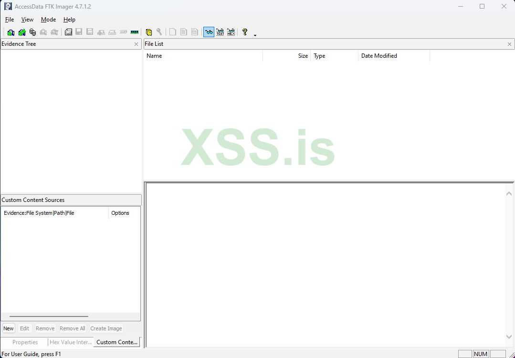Sort the file list by Type column
This screenshot has height=358, width=515.
335,56
